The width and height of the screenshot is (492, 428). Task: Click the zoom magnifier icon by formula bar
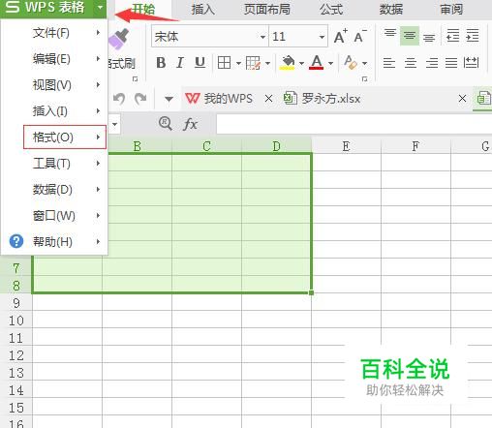coord(166,124)
